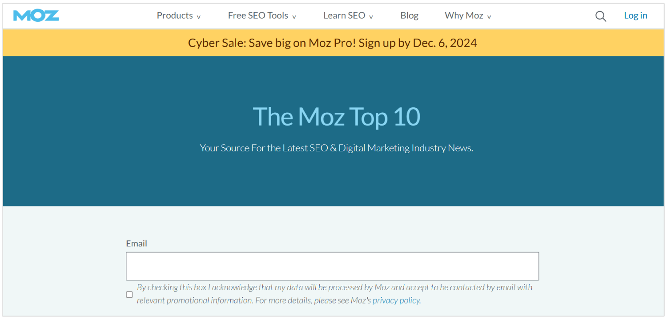Image resolution: width=667 pixels, height=320 pixels.
Task: Expand the arrow beside Free SEO Tools
Action: (x=294, y=17)
